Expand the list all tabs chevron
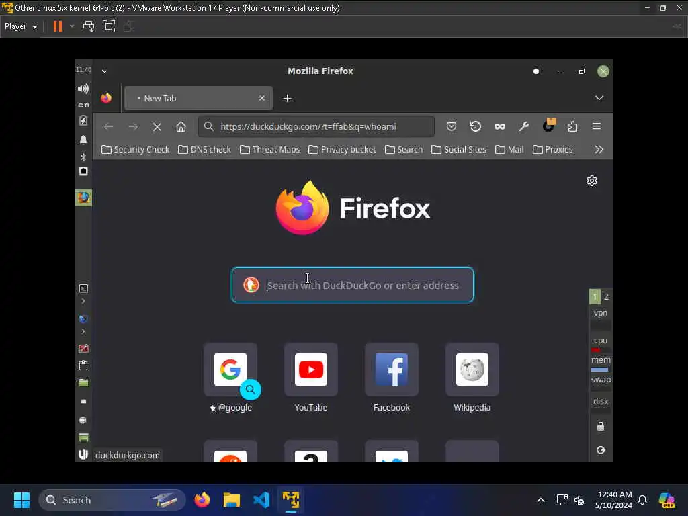Screen dimensions: 688x516 pos(599,98)
